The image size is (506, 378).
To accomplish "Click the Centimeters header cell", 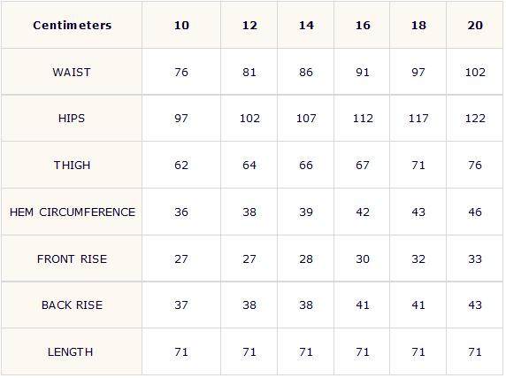I will (72, 25).
